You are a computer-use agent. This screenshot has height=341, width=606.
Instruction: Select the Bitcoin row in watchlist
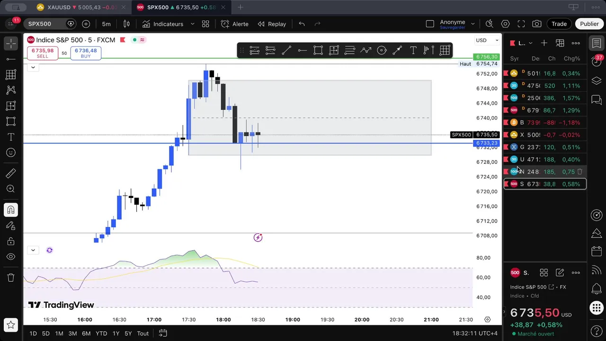(545, 123)
